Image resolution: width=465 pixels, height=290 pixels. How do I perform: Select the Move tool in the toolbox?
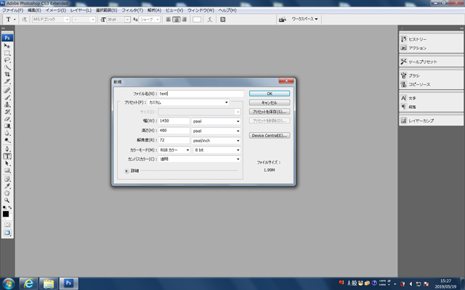[x=7, y=45]
